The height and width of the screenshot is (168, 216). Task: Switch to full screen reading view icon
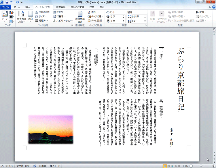tap(168, 166)
